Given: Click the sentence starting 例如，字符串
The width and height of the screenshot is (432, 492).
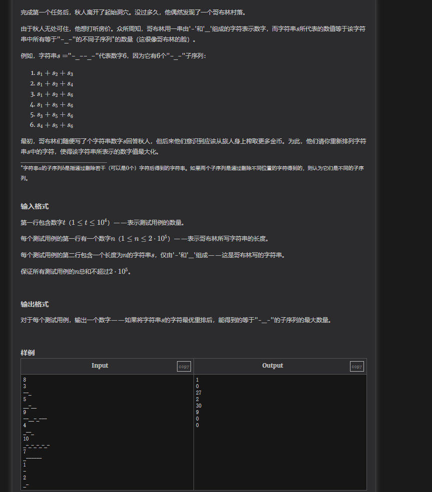Looking at the screenshot, I should click(x=113, y=56).
